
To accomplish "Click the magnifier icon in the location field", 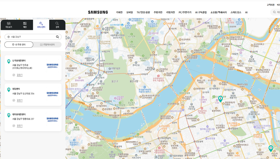I will coord(57,37).
